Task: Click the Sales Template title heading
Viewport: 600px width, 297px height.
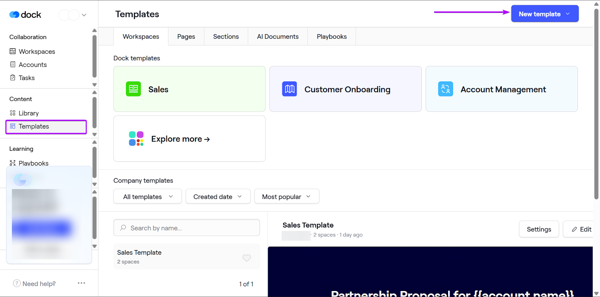Action: [x=308, y=225]
